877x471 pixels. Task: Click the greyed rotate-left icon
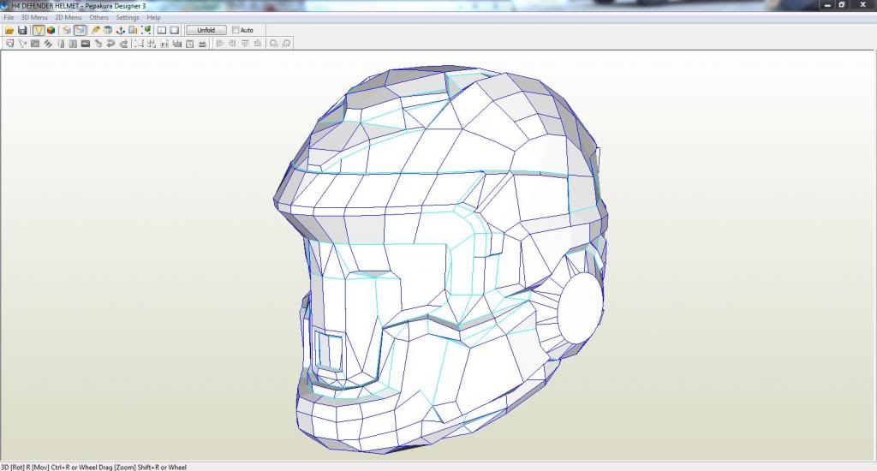[x=273, y=44]
